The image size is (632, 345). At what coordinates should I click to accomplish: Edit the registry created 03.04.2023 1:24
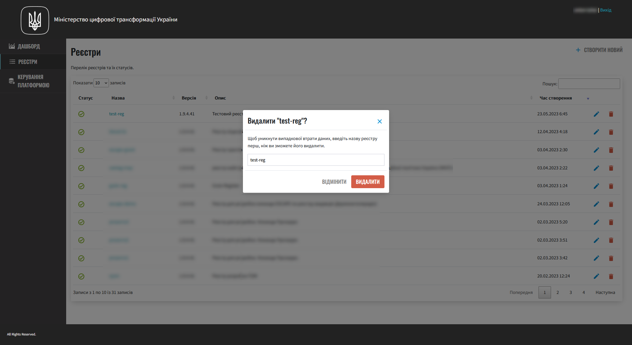596,186
